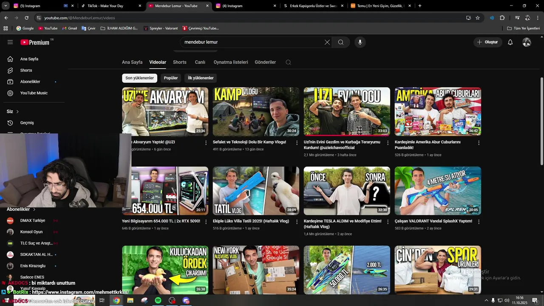Open the 4 Metre Su Atıyor thumbnail
Image resolution: width=544 pixels, height=306 pixels.
(438, 191)
